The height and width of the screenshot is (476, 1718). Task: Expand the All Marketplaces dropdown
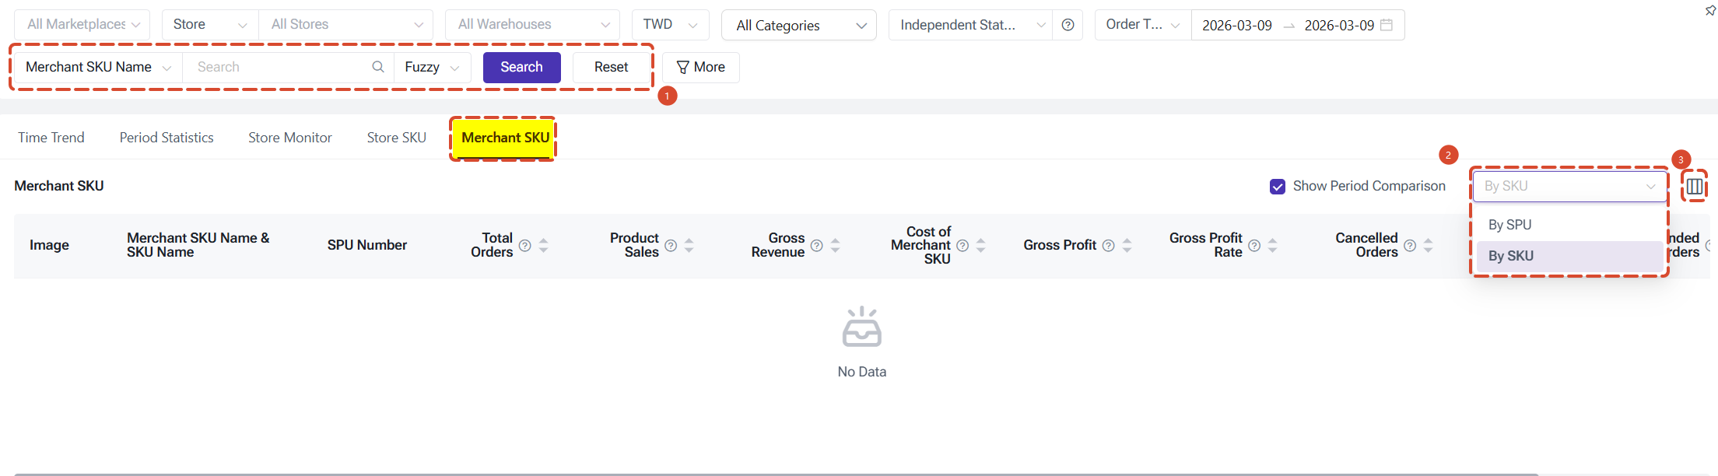83,25
